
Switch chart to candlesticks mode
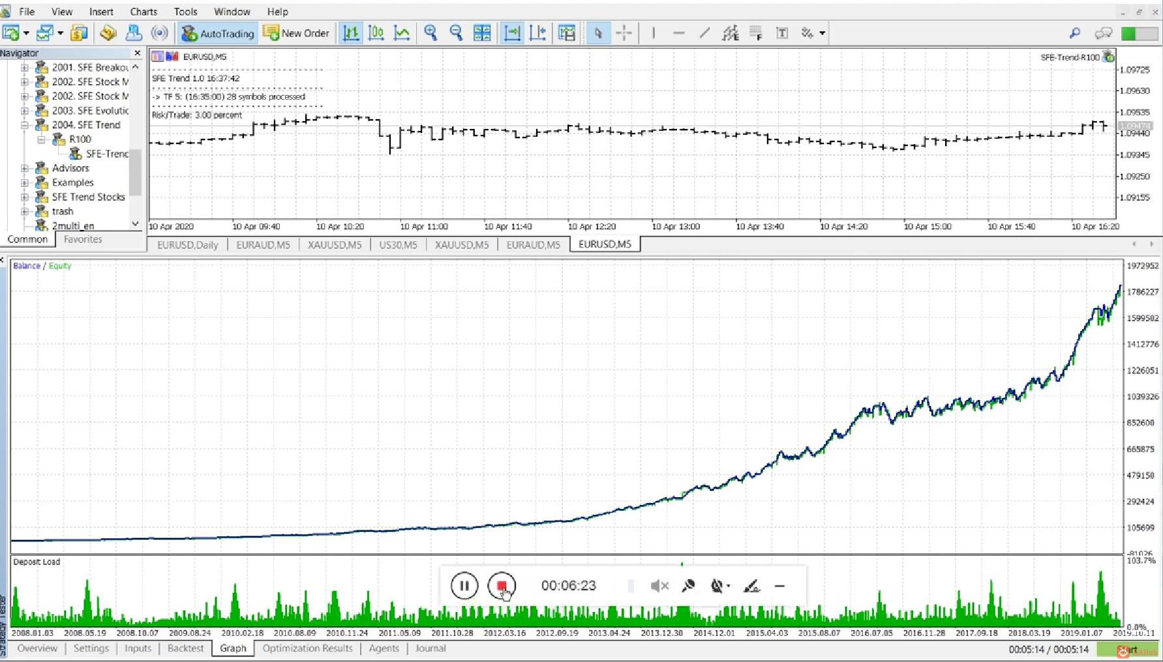376,33
